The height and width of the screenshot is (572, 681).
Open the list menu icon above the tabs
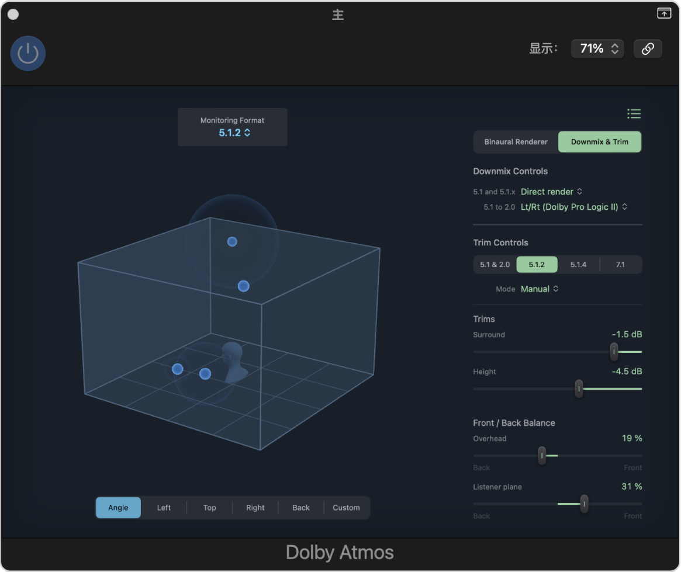point(634,114)
